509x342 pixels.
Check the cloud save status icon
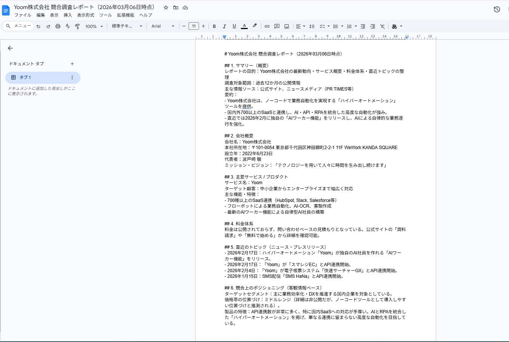coord(185,8)
